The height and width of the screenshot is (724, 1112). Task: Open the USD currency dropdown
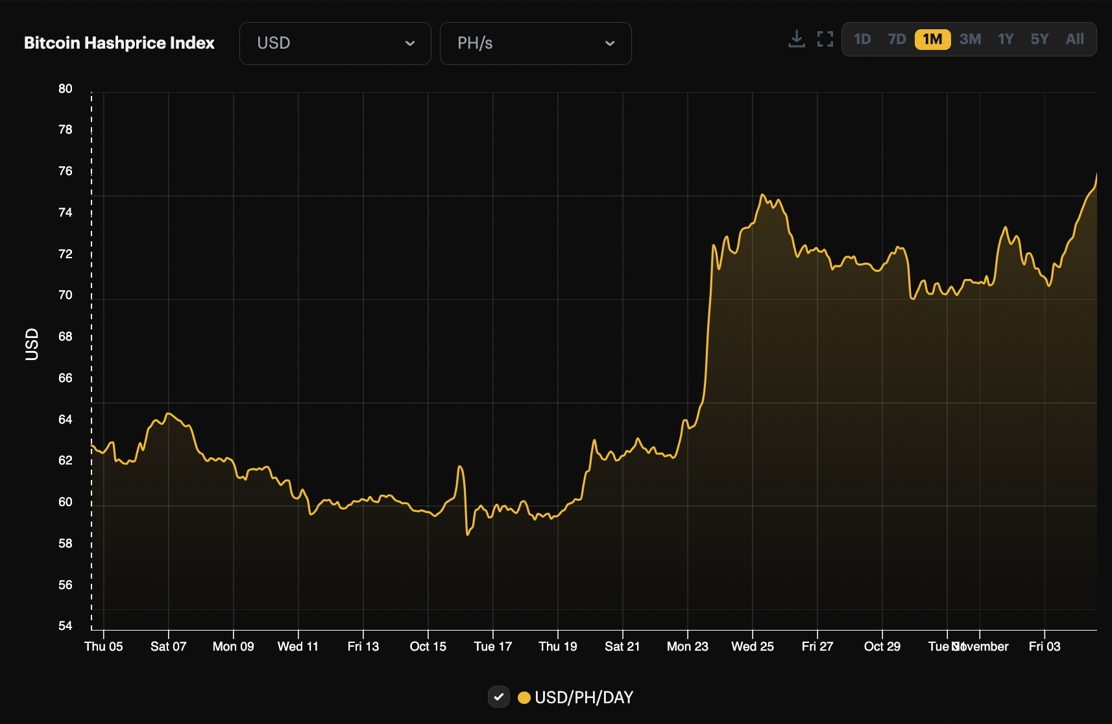pyautogui.click(x=335, y=43)
